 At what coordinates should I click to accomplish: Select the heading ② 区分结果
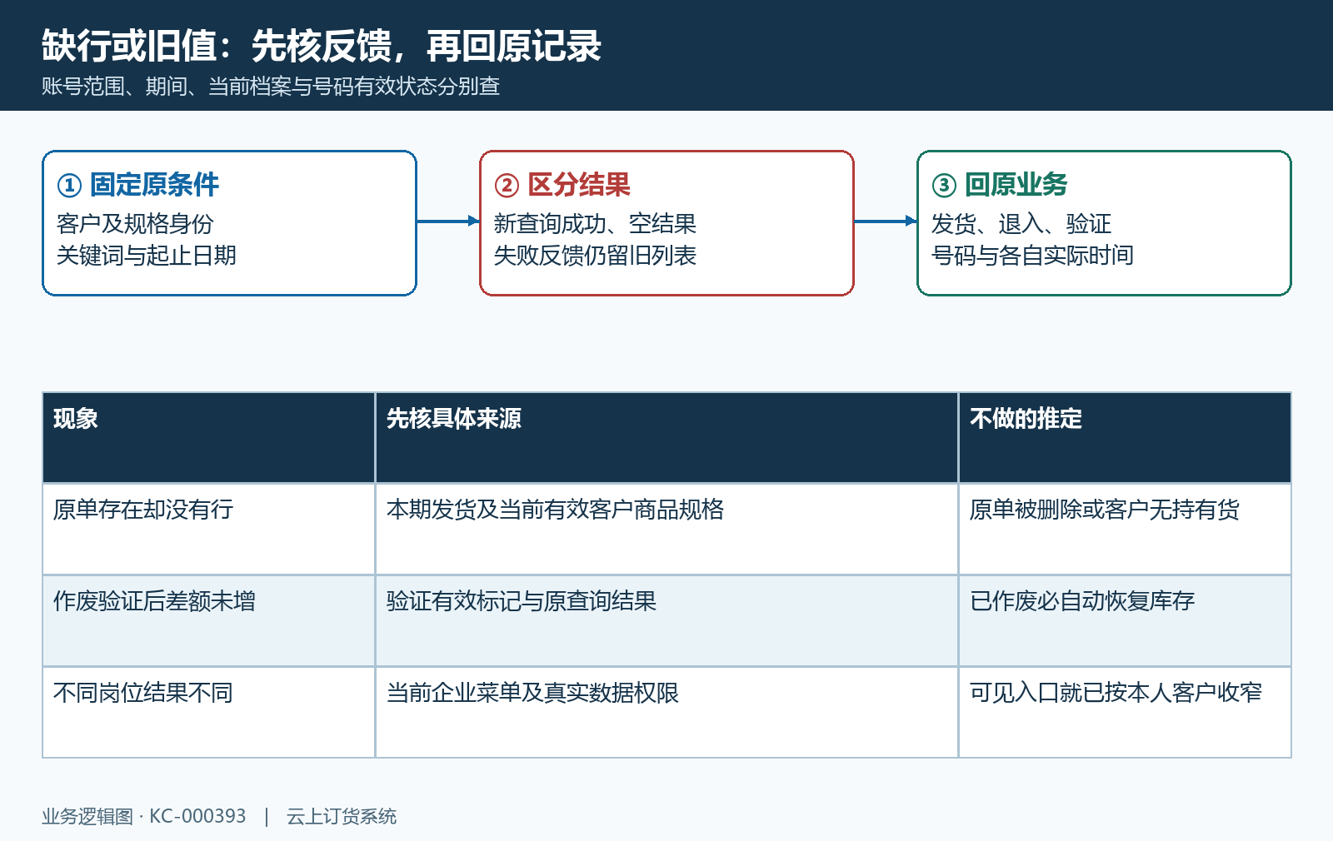tap(562, 184)
